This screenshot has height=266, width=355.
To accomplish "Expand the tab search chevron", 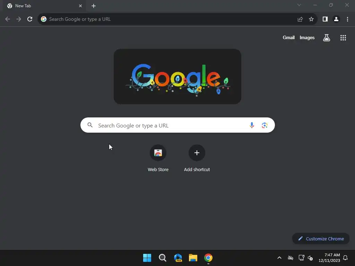I will (x=299, y=5).
